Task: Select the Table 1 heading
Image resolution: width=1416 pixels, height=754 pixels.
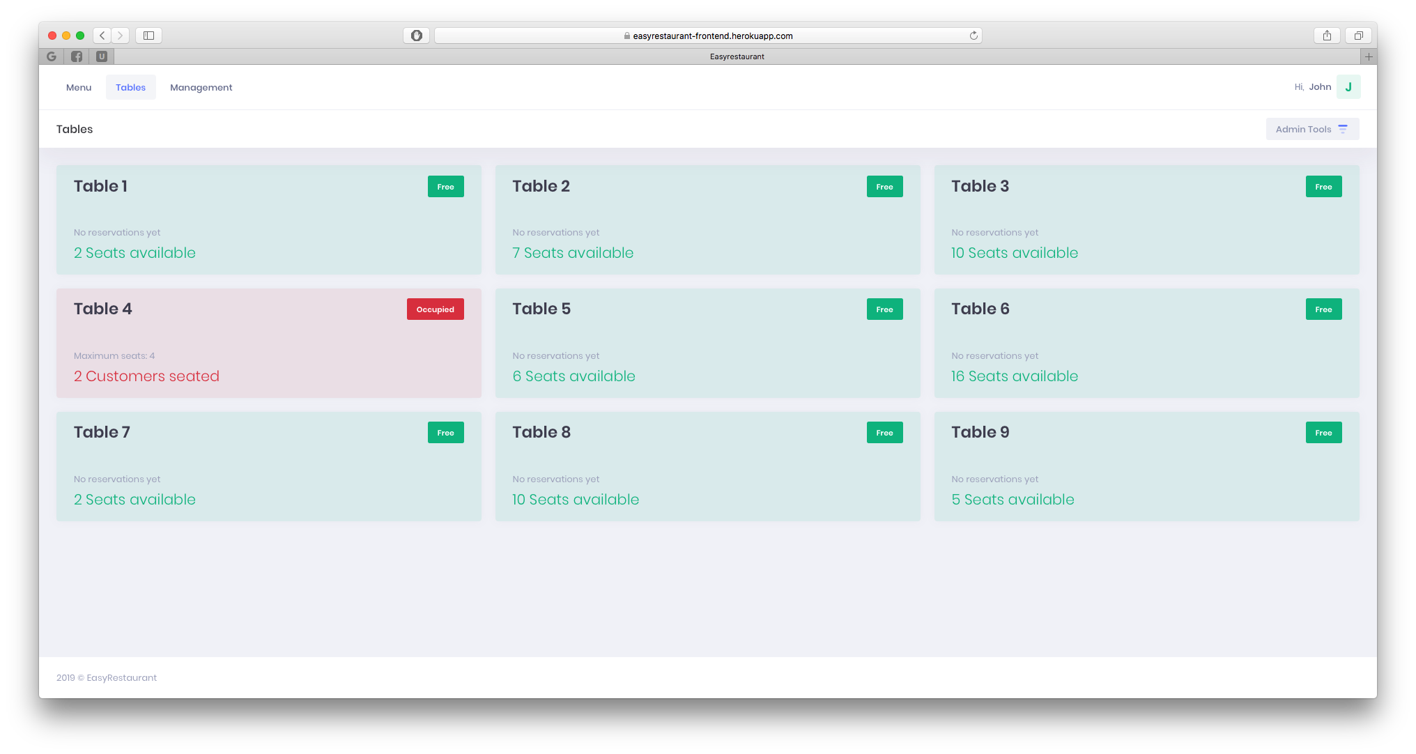Action: pyautogui.click(x=100, y=186)
